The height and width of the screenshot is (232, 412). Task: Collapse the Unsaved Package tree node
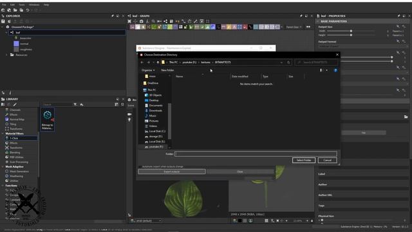[3, 27]
